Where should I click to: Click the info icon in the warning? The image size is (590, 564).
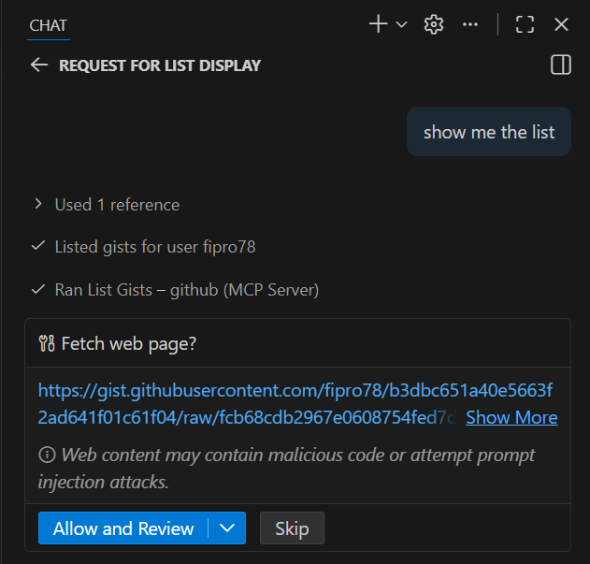tap(47, 455)
